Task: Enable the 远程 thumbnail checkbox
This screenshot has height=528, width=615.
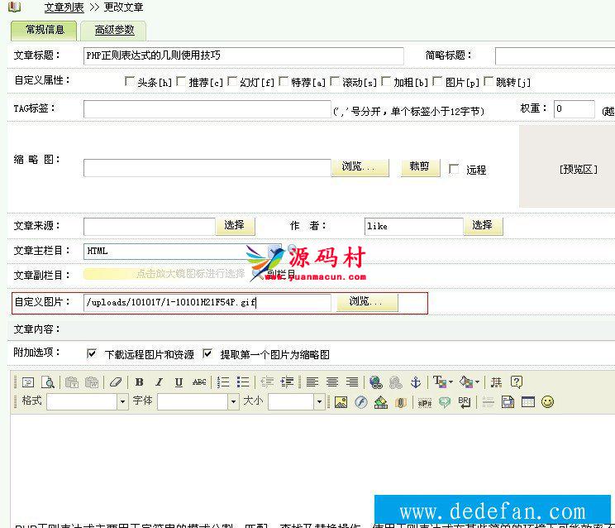Action: coord(454,169)
